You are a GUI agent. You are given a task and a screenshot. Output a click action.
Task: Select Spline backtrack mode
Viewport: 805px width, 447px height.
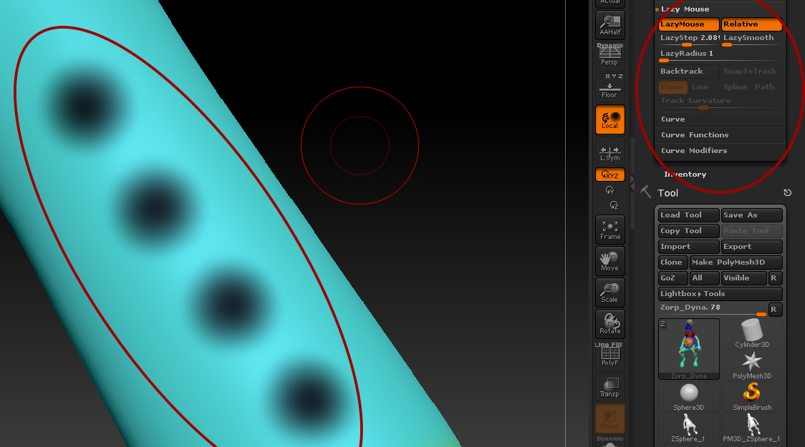[x=736, y=87]
